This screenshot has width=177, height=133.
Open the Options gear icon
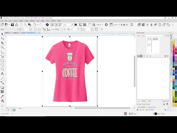coord(106,25)
